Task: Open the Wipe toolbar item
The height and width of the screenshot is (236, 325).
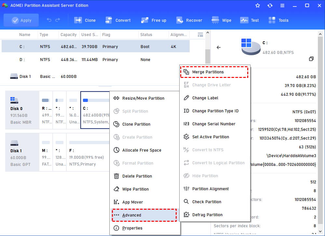Action: click(x=221, y=20)
